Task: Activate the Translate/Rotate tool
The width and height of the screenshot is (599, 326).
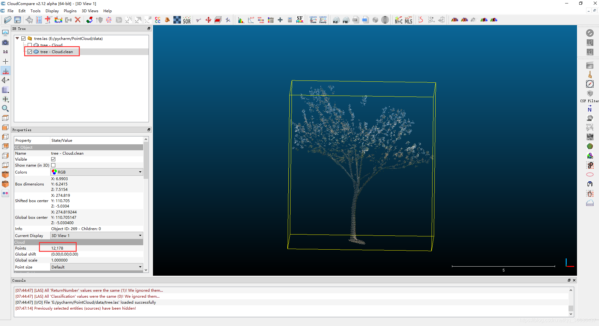Action: click(x=208, y=20)
